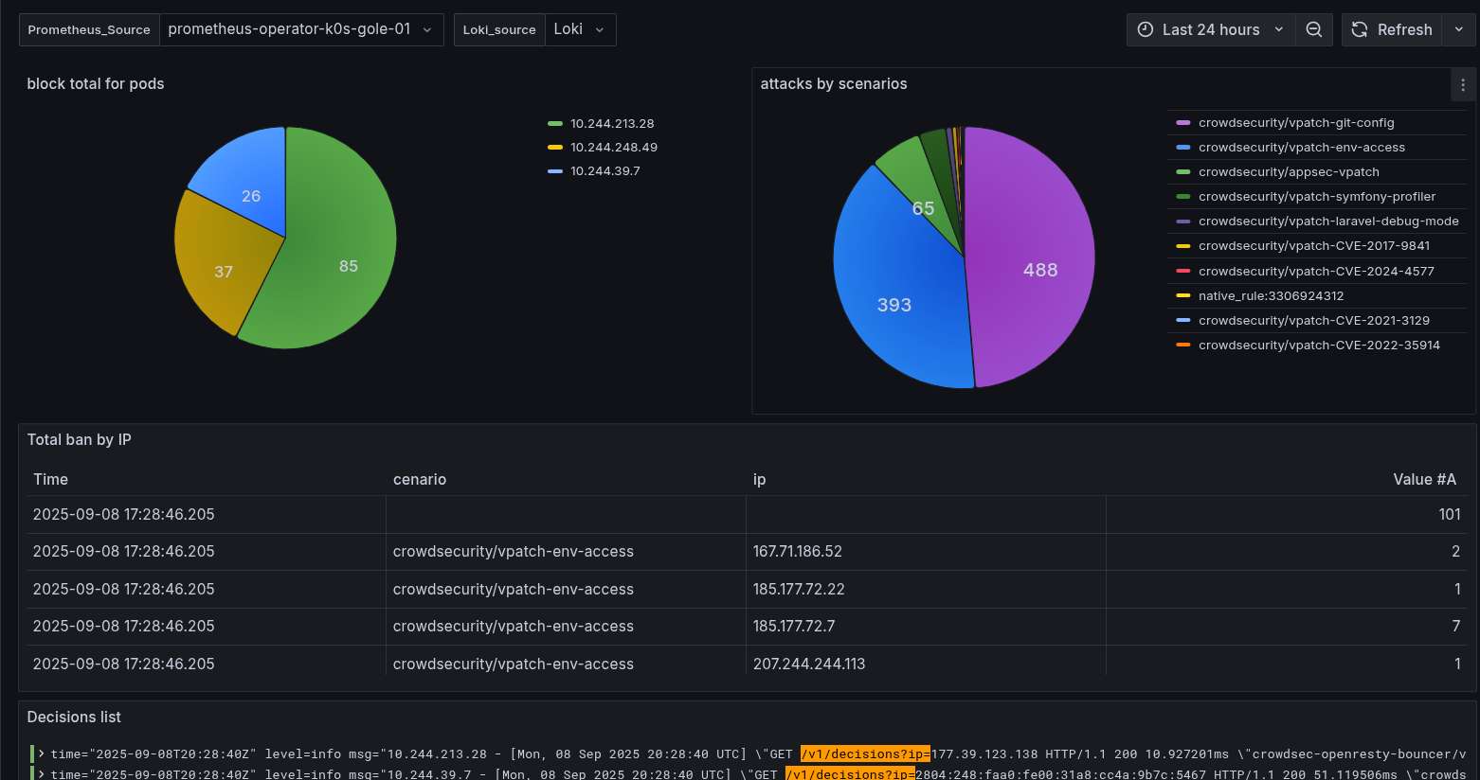
Task: Open the refresh interval dropdown arrow
Action: (x=1459, y=29)
